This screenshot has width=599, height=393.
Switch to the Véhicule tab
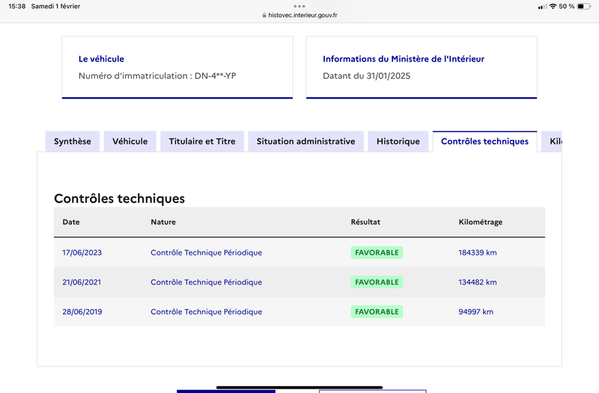point(130,141)
